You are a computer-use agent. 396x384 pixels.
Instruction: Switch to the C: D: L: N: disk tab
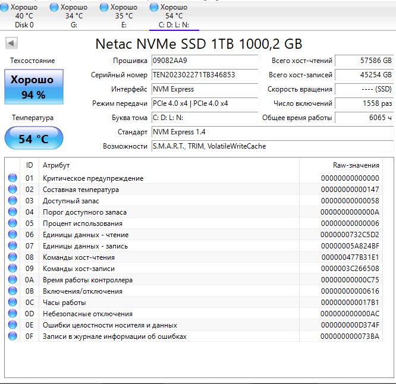point(174,16)
